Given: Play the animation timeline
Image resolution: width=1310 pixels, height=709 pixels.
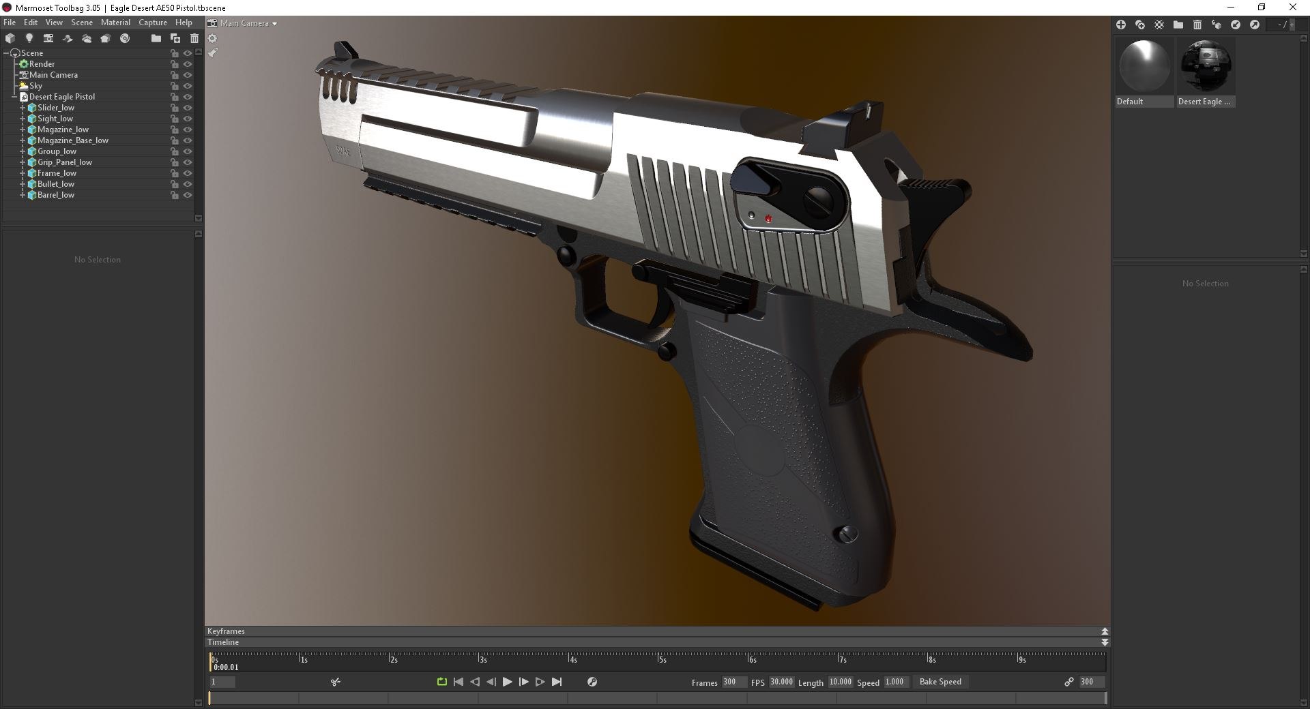Looking at the screenshot, I should pyautogui.click(x=508, y=682).
